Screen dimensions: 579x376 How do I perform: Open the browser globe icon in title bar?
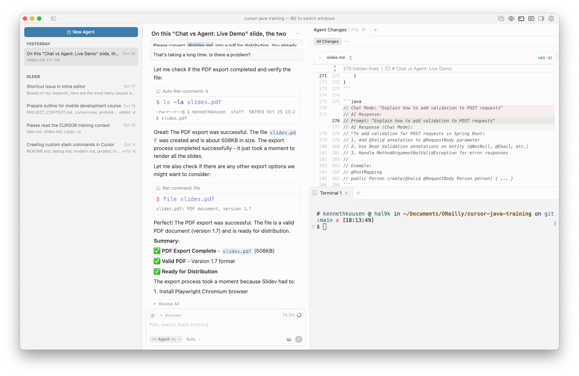click(x=511, y=19)
